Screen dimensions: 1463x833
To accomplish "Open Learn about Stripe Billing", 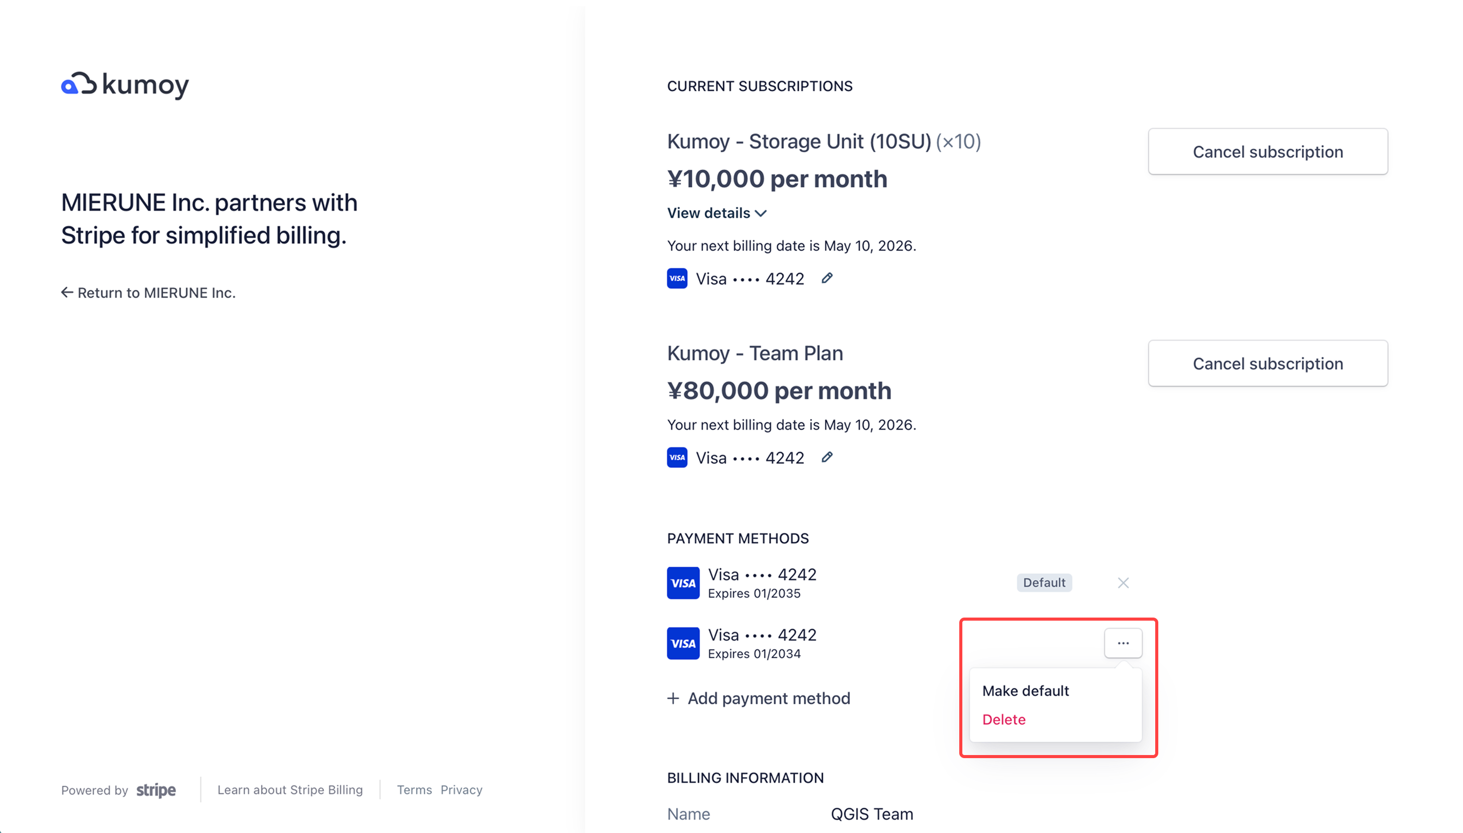I will [289, 789].
